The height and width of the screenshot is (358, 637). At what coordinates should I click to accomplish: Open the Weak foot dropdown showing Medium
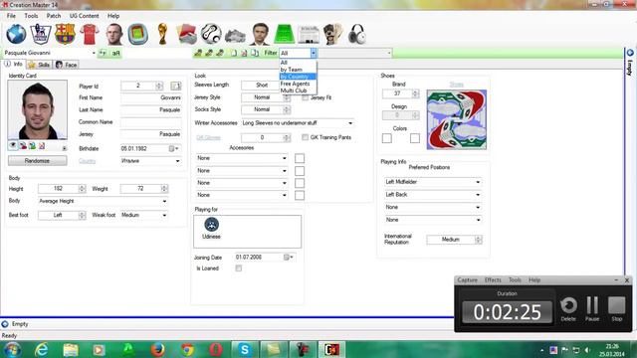(143, 215)
